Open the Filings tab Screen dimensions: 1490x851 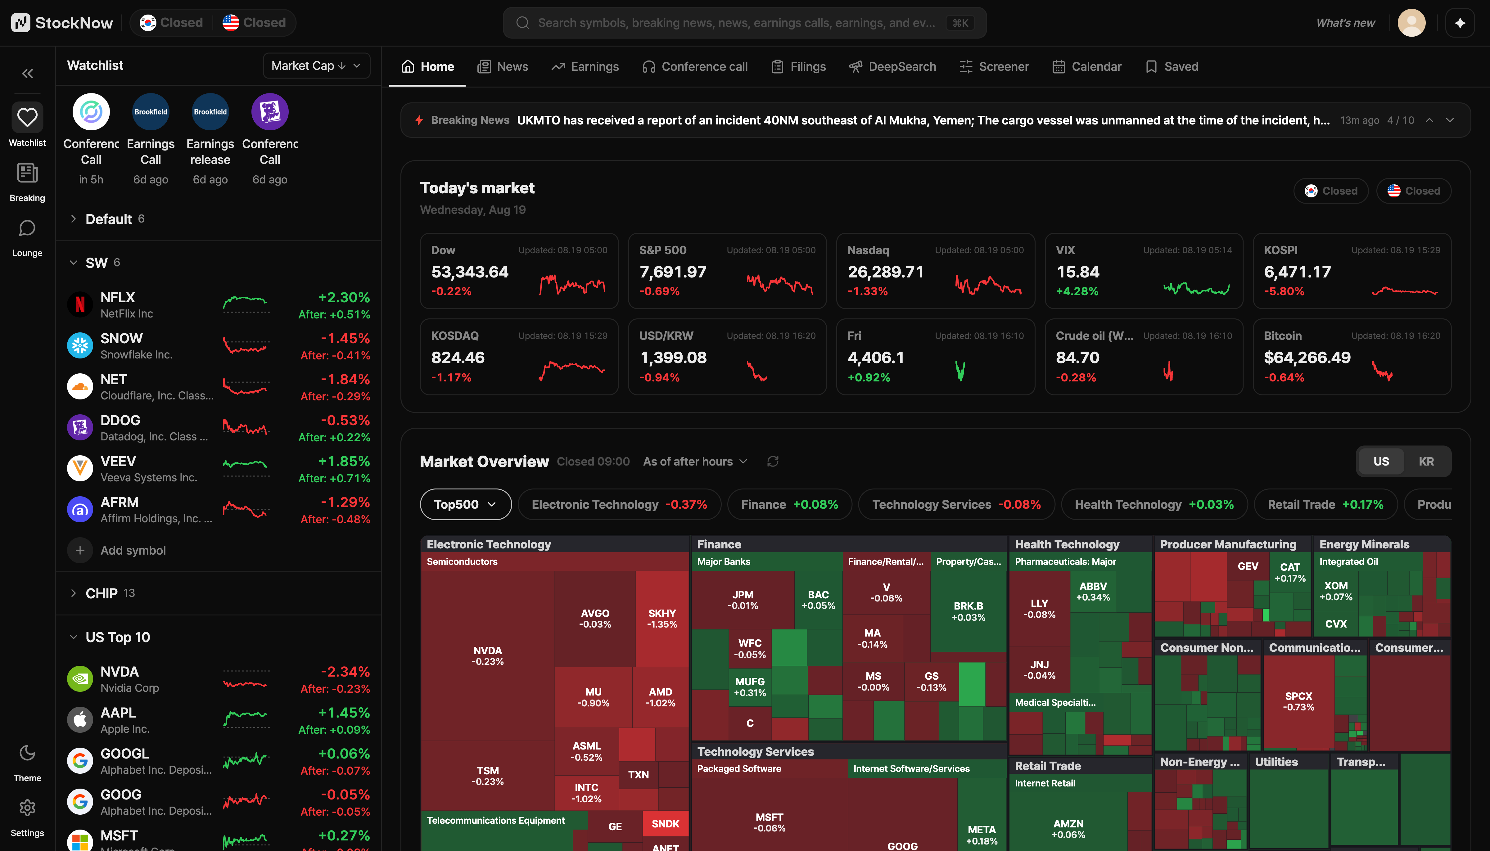point(798,67)
